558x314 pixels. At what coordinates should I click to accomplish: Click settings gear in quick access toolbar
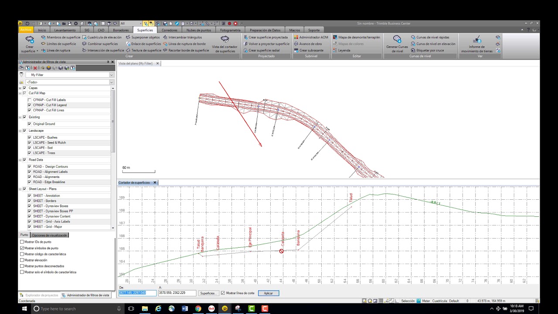76,24
